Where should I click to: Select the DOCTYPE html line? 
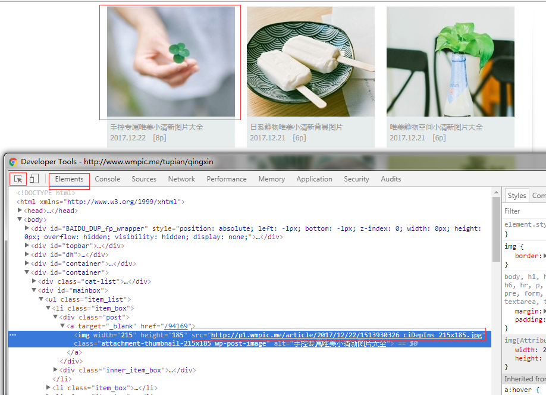pyautogui.click(x=46, y=193)
